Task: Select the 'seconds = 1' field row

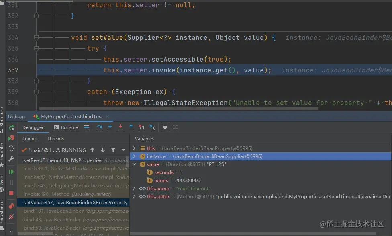Action: click(261, 172)
